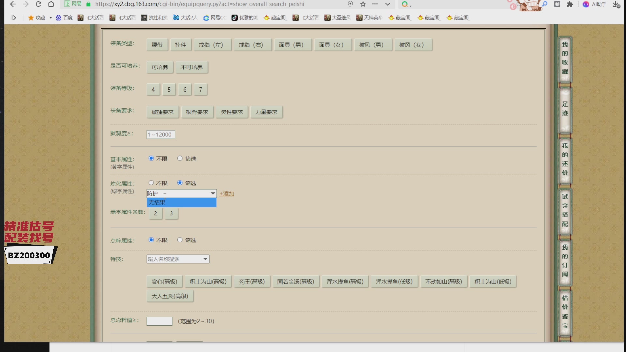Open the downloads icon at top right
This screenshot has width=626, height=352.
(616, 4)
